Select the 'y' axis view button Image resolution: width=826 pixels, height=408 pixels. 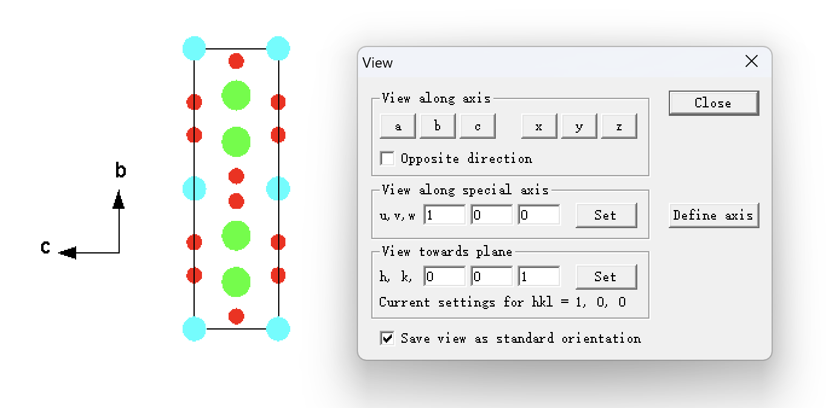click(579, 126)
